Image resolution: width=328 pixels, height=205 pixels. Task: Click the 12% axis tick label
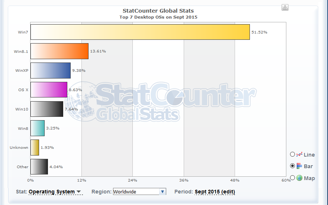81,180
